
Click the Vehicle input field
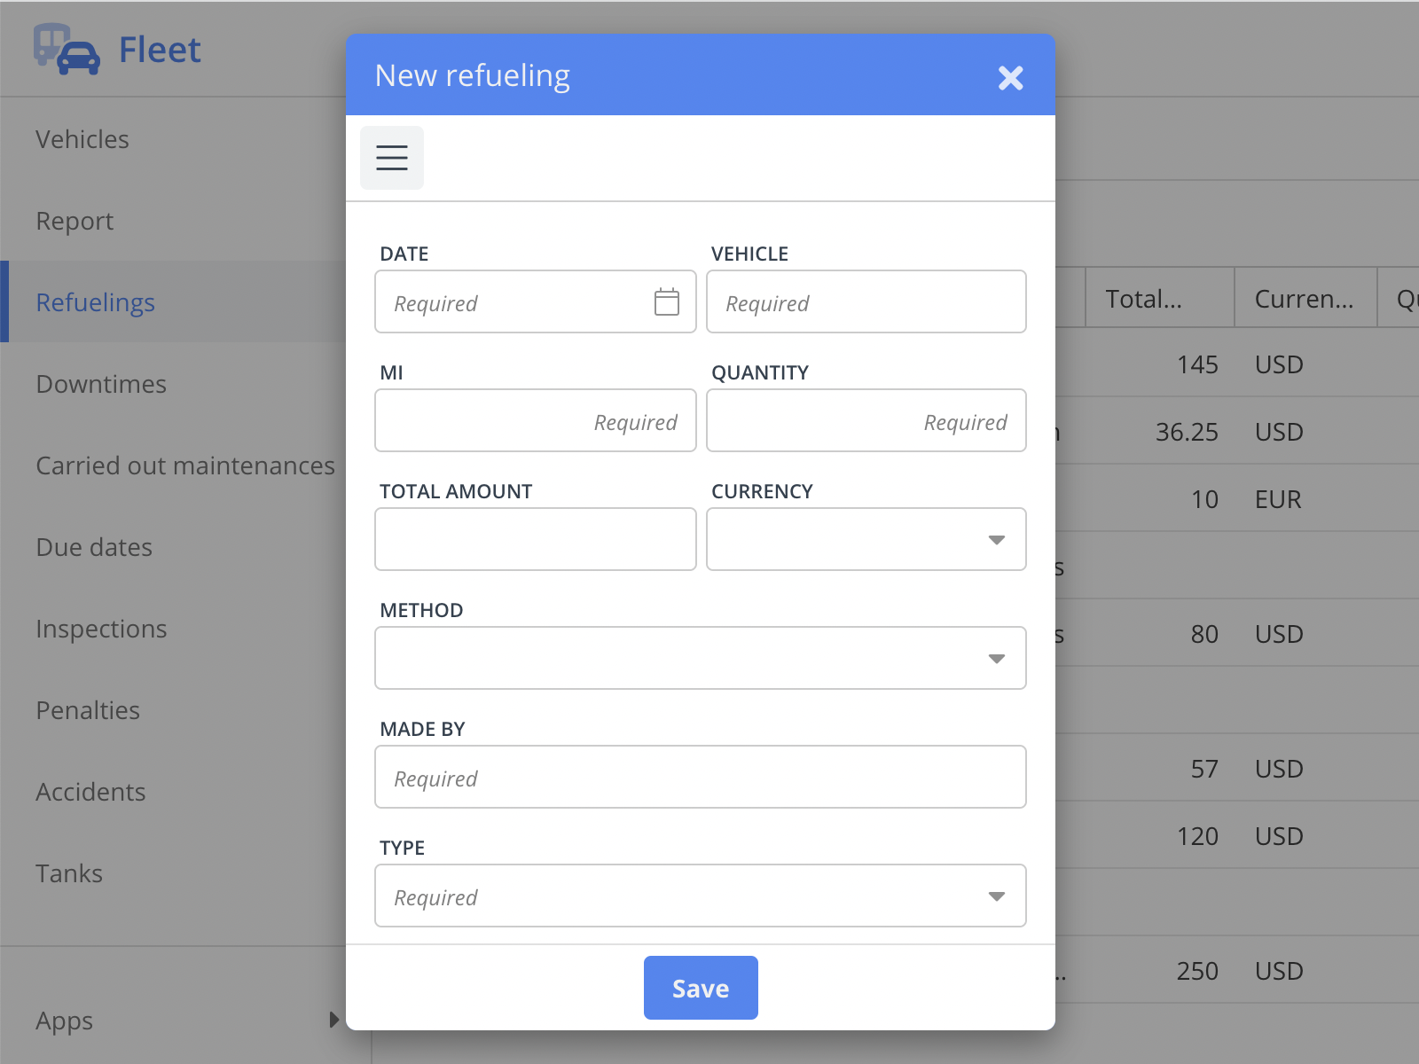866,301
